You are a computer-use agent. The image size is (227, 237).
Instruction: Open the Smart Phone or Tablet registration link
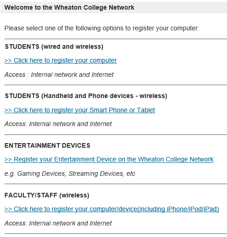point(80,110)
